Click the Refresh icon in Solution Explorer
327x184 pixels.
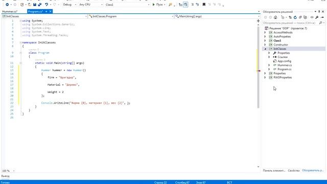pyautogui.click(x=295, y=17)
